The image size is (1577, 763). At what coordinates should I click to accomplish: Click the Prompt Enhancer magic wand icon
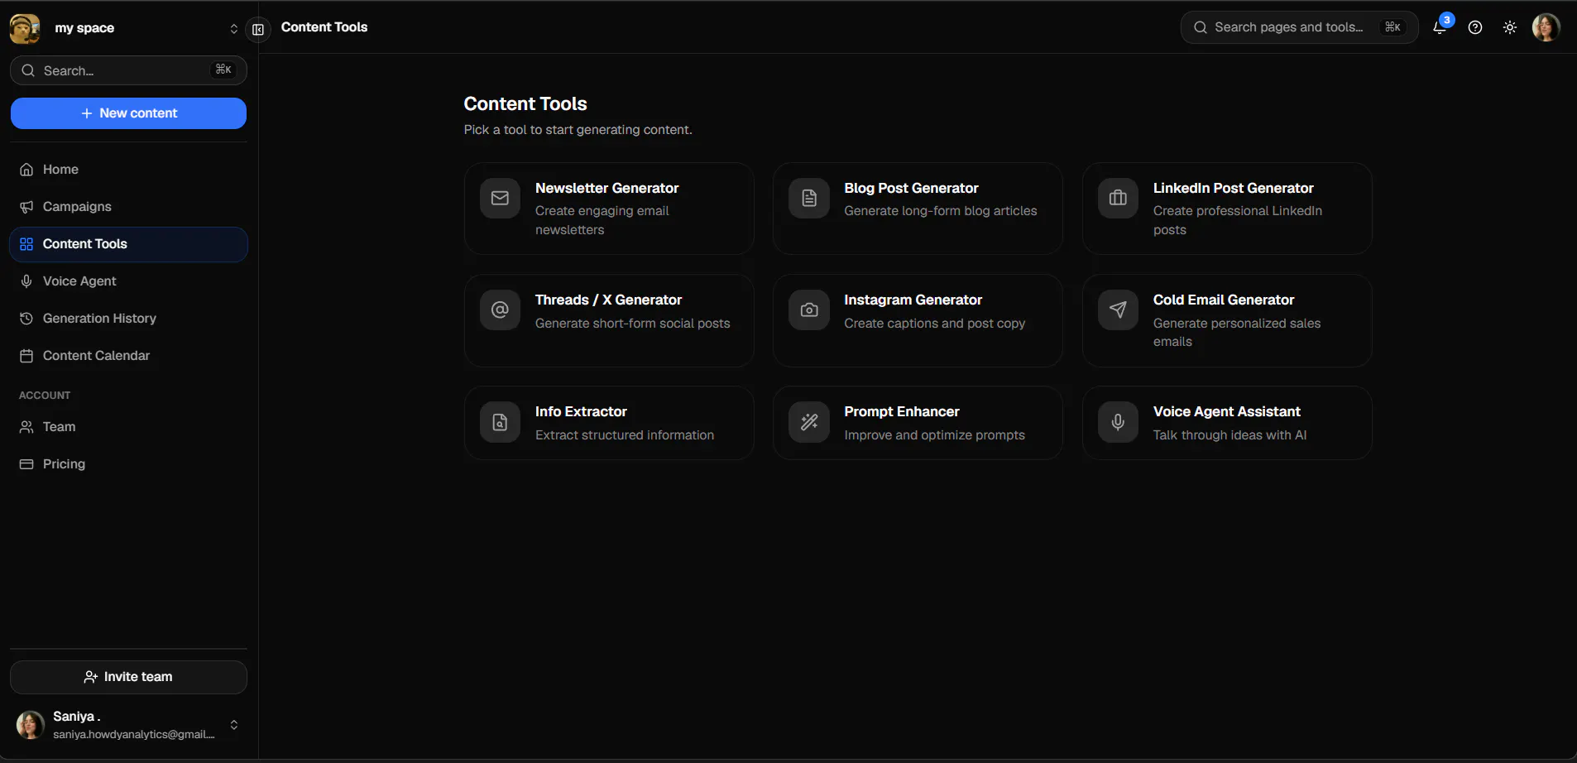pos(809,422)
